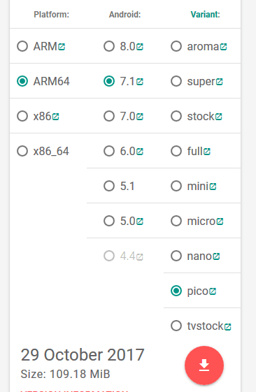The height and width of the screenshot is (392, 256).
Task: Open the external link icon next to super
Action: pos(219,82)
